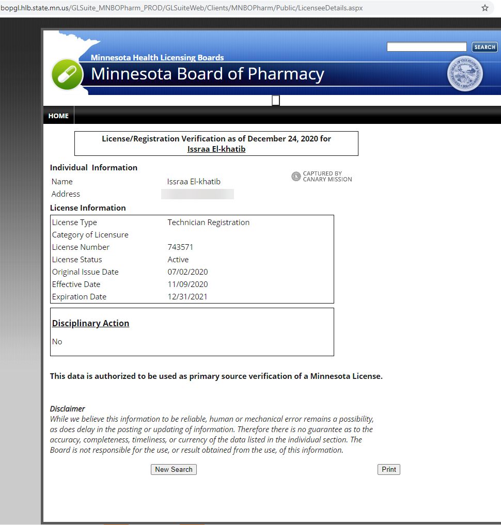
Task: Click the Individual Information heading
Action: click(x=93, y=167)
